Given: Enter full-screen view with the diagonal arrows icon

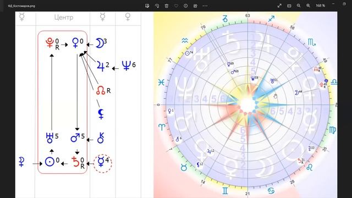Looking at the screenshot, I should tap(279, 5).
